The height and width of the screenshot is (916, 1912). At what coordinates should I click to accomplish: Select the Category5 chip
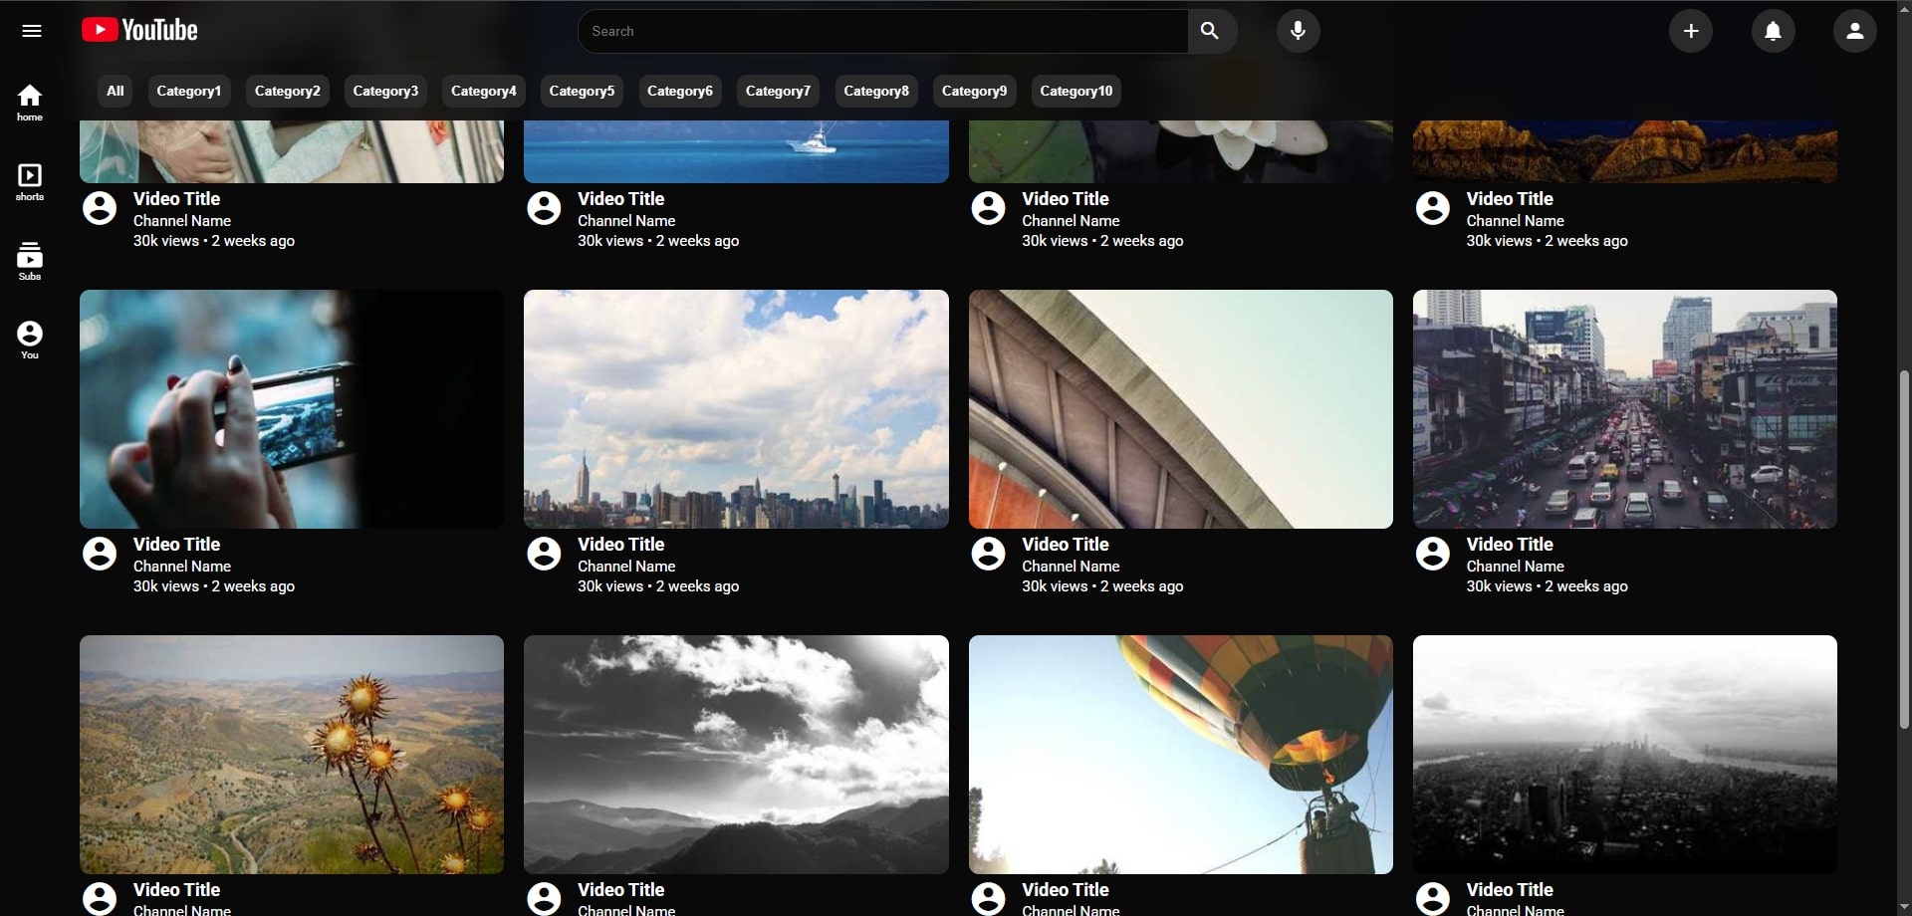pos(582,91)
